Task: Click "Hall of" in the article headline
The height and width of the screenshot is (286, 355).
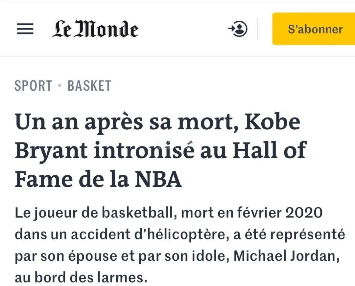Action: tap(274, 150)
